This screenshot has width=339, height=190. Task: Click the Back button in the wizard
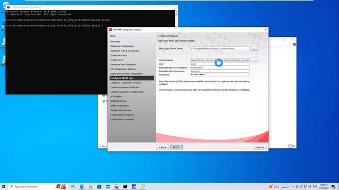coord(163,147)
